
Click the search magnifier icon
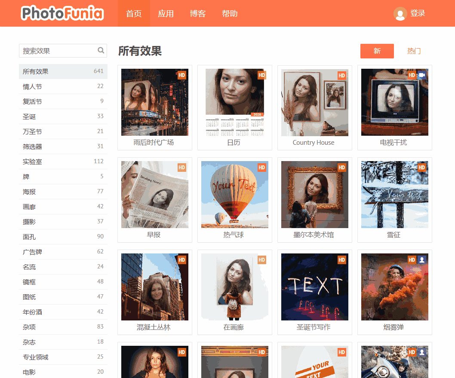coord(101,50)
